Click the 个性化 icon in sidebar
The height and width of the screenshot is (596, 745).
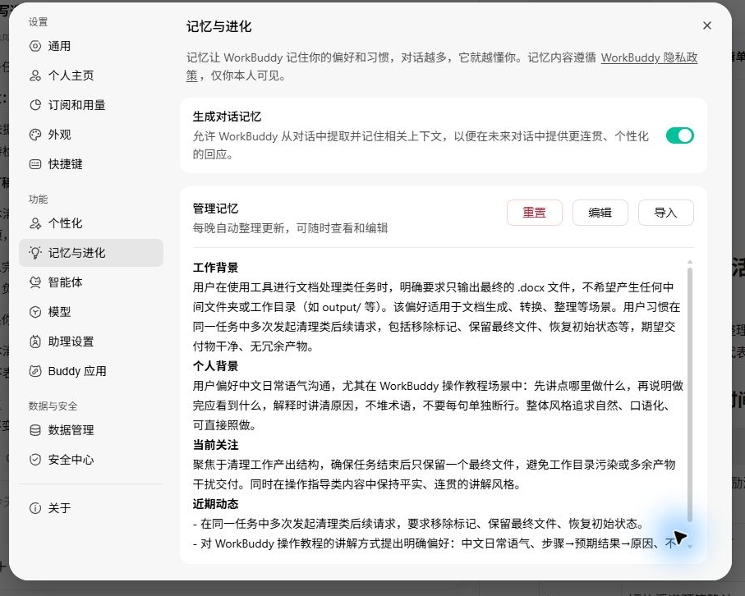click(35, 223)
